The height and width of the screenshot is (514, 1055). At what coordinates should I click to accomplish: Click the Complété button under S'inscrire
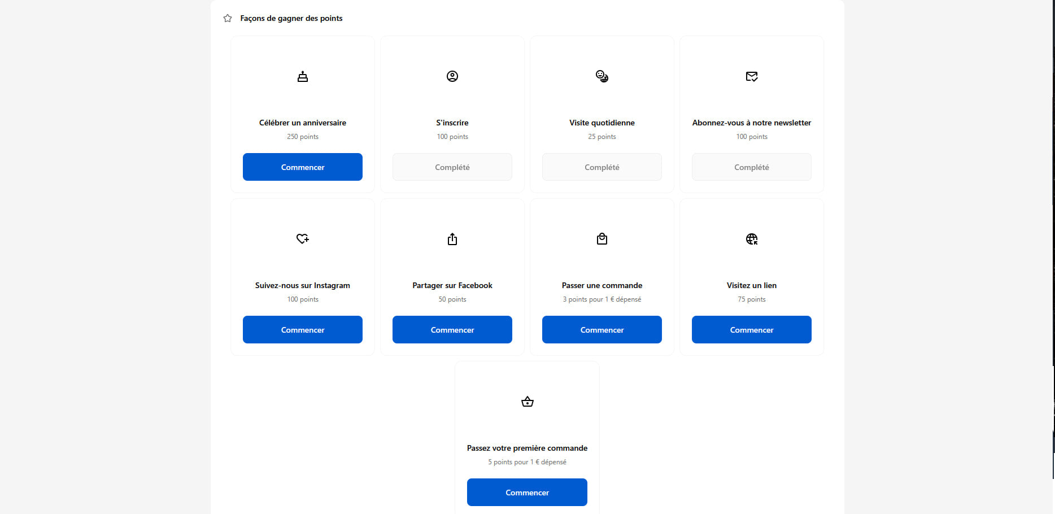tap(452, 167)
